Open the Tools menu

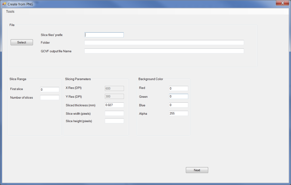tap(10, 11)
